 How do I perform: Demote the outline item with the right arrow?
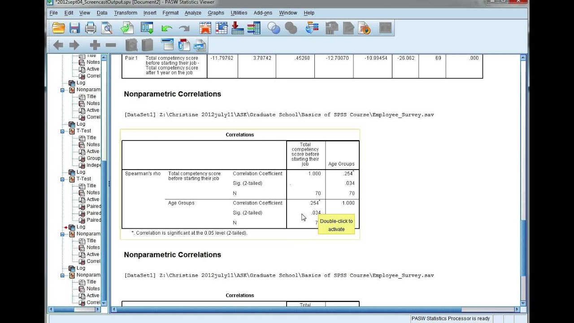pyautogui.click(x=74, y=45)
